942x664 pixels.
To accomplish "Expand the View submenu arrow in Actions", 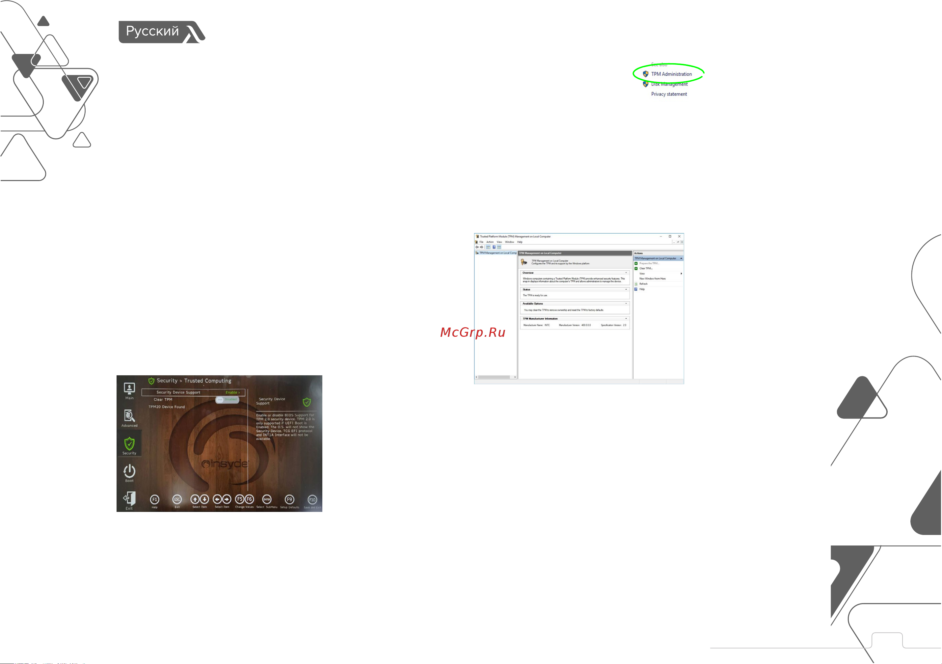I will [x=681, y=274].
